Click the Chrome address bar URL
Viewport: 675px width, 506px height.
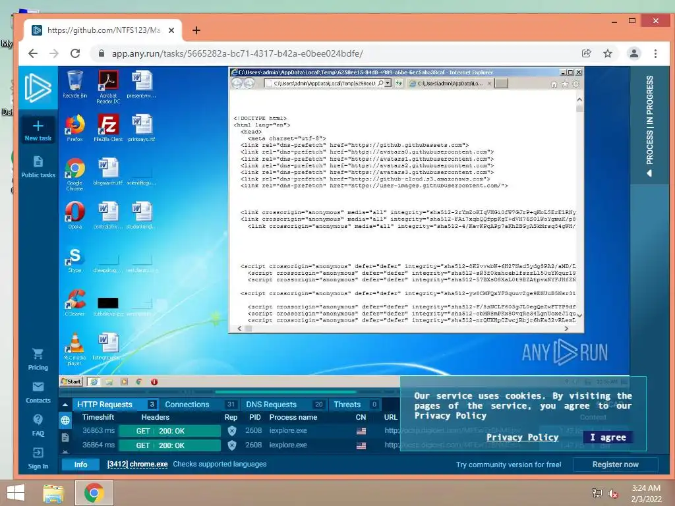pyautogui.click(x=237, y=53)
